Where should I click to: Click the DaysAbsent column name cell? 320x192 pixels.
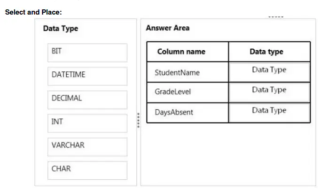(187, 113)
